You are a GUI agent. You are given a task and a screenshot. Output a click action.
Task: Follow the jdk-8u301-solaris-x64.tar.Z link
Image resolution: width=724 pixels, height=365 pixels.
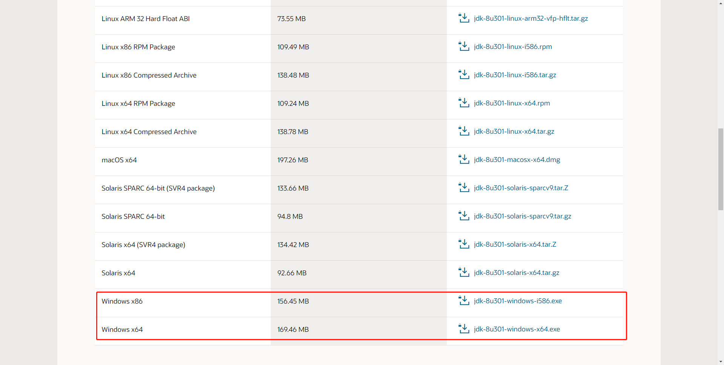515,244
